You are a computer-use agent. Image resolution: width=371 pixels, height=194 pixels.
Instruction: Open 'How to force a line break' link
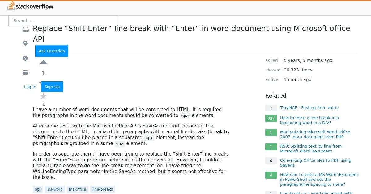coord(309,120)
